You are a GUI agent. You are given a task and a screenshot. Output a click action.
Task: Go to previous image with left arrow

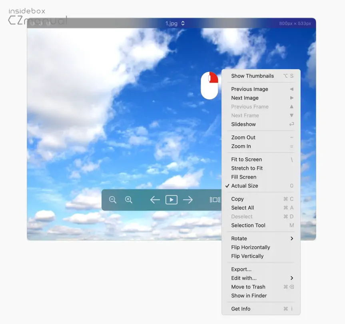pyautogui.click(x=155, y=200)
